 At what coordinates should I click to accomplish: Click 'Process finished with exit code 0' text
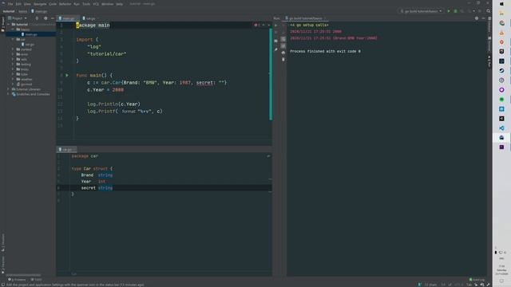click(x=325, y=51)
